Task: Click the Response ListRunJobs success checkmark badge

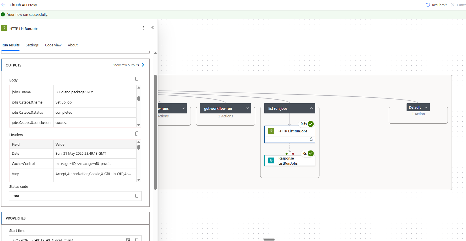Action: coord(311,153)
